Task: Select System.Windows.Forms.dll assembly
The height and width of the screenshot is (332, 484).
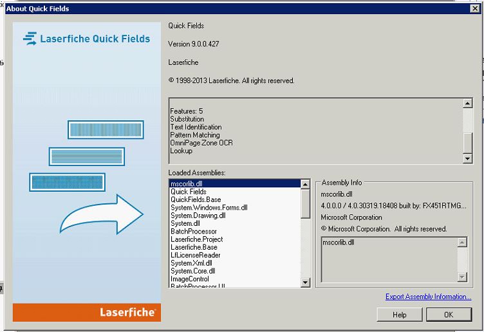Action: pyautogui.click(x=234, y=208)
